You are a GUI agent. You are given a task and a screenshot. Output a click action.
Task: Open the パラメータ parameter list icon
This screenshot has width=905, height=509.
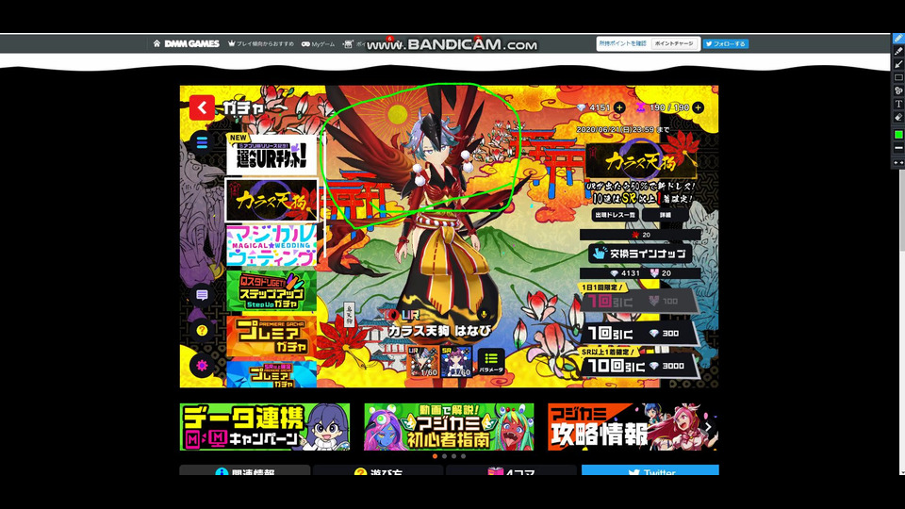491,362
